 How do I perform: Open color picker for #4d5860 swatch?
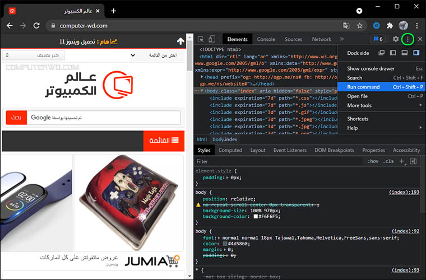[225, 244]
